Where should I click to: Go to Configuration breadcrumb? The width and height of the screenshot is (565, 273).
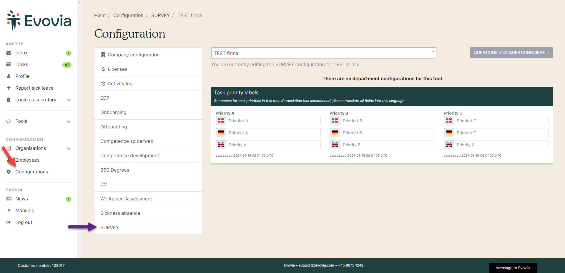(x=128, y=15)
